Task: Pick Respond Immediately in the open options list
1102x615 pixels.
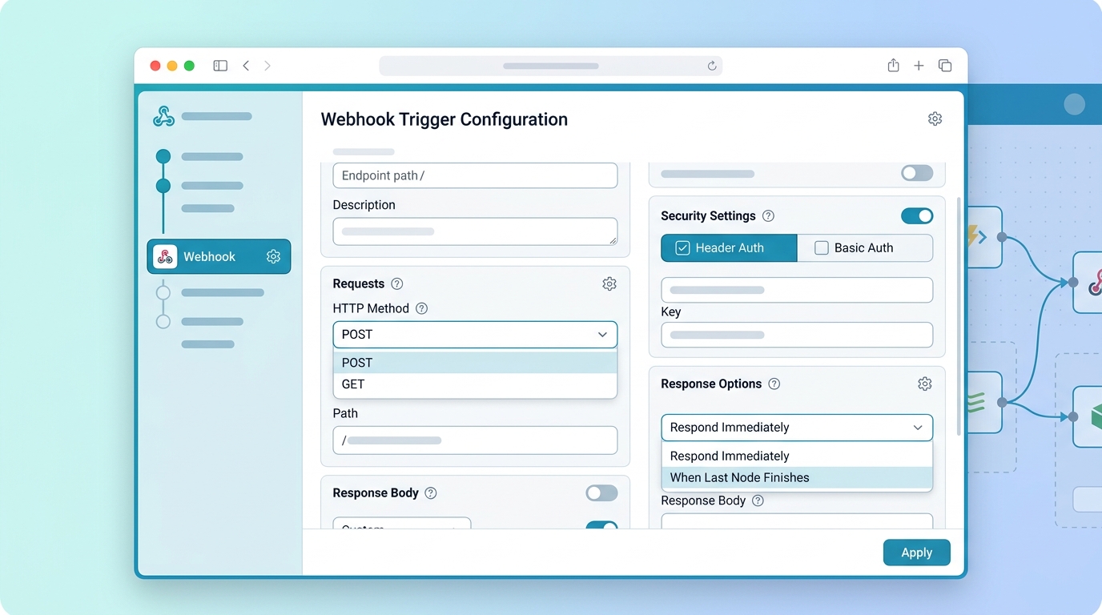Action: (x=797, y=456)
